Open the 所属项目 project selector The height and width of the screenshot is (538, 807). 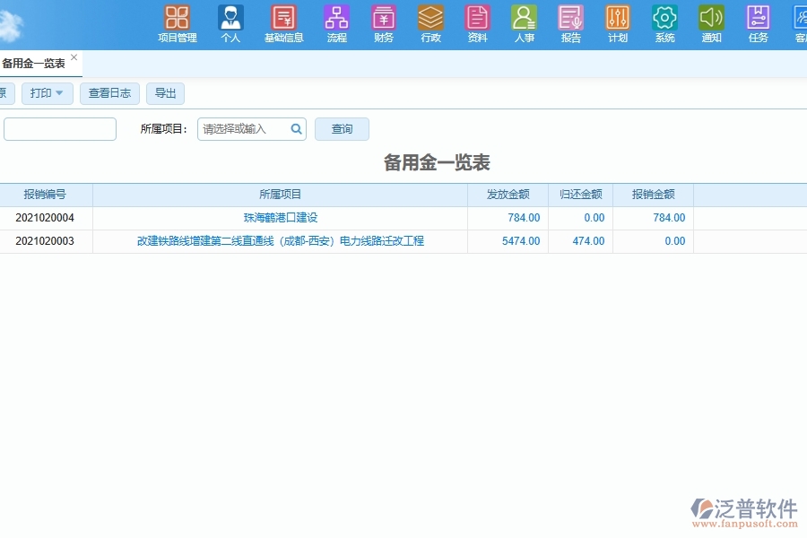[242, 128]
